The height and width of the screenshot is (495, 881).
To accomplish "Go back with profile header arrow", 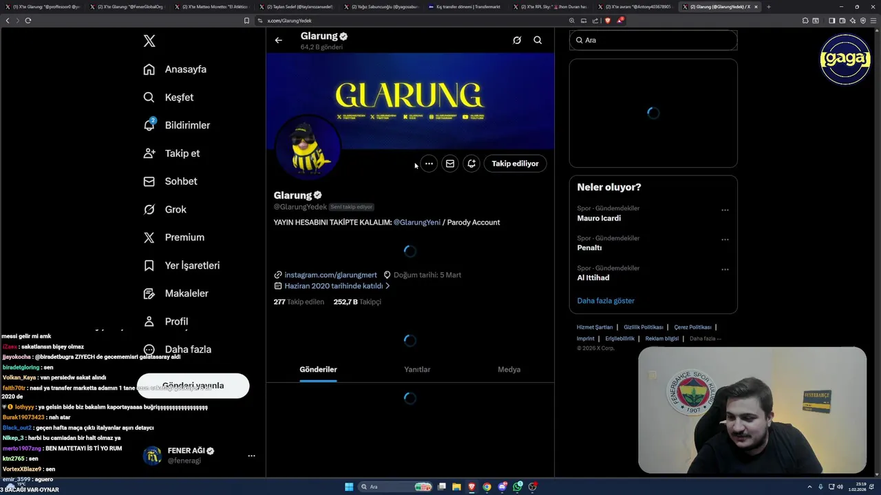I will 279,41.
